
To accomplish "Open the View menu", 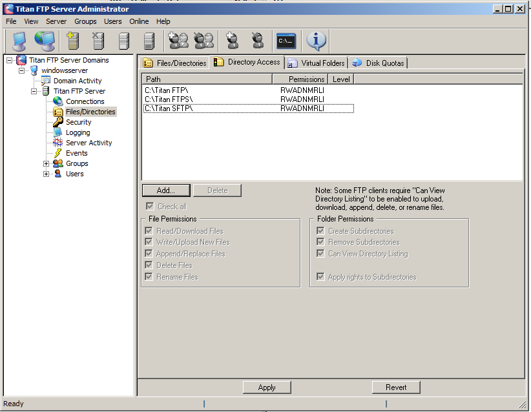I will point(31,21).
